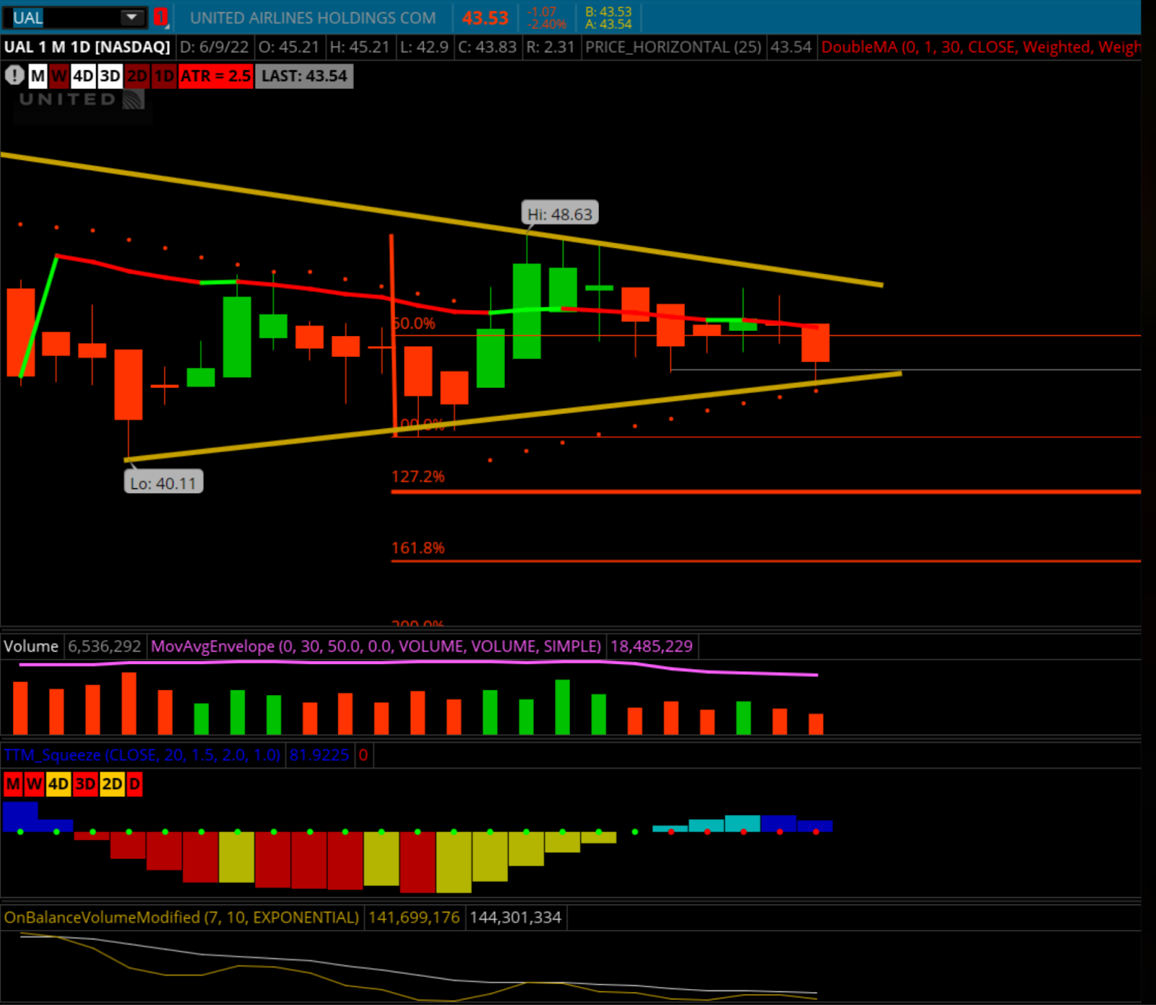Click the -2.40% change value

tap(547, 25)
